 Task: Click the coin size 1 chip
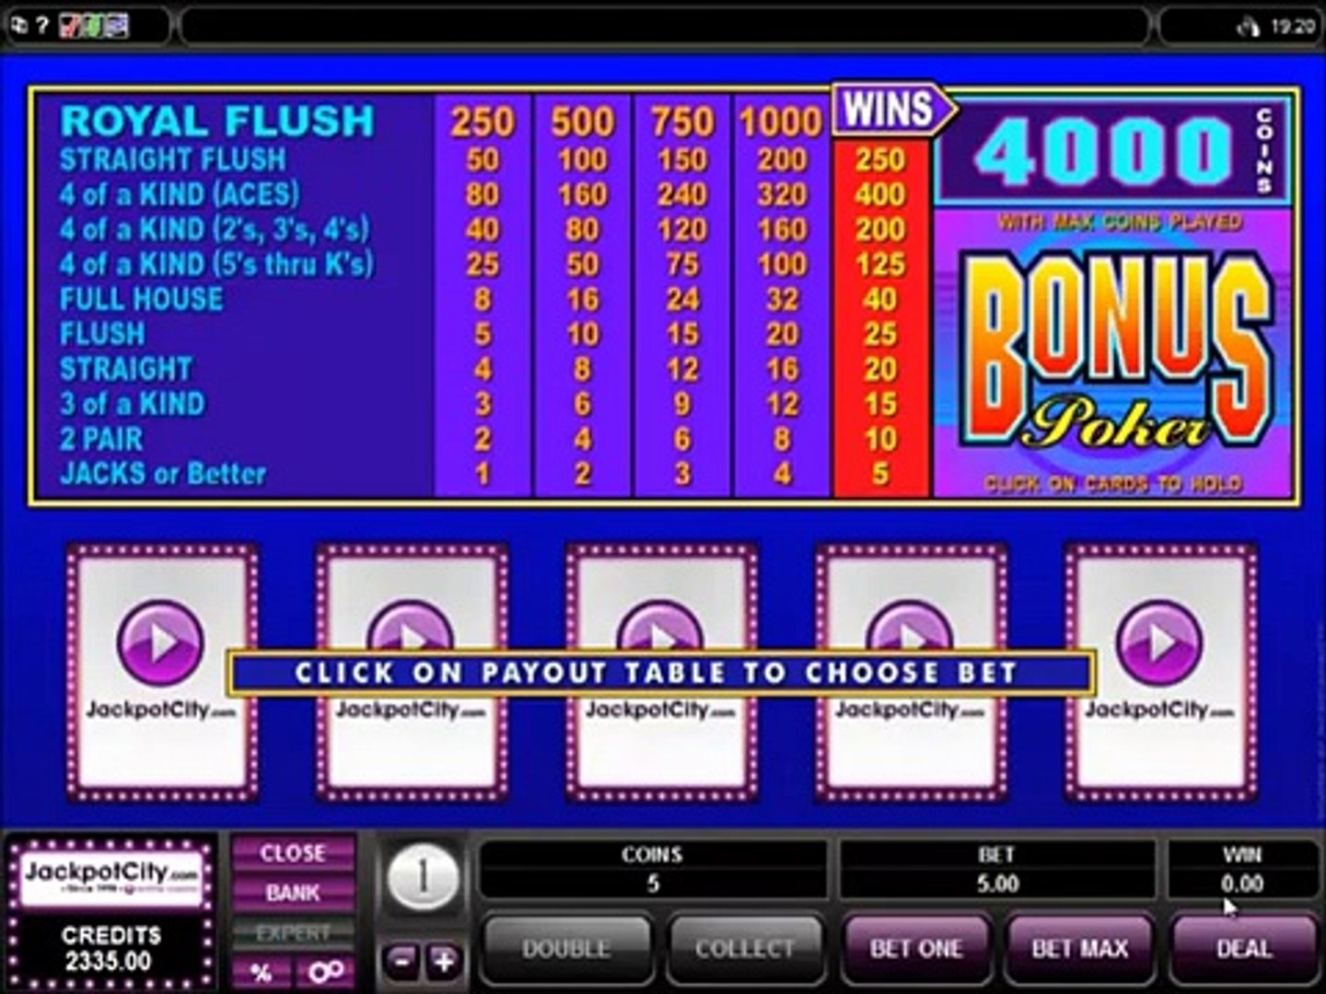[423, 878]
